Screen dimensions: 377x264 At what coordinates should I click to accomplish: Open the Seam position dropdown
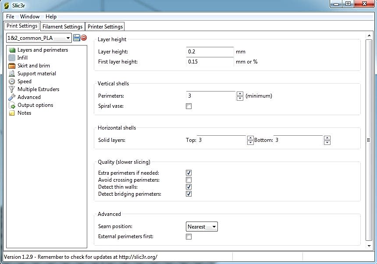(202, 227)
